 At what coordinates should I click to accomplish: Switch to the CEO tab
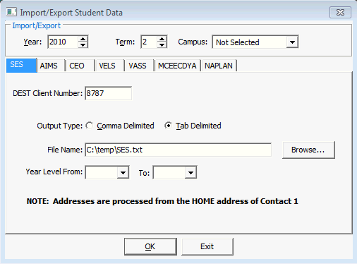pos(80,66)
